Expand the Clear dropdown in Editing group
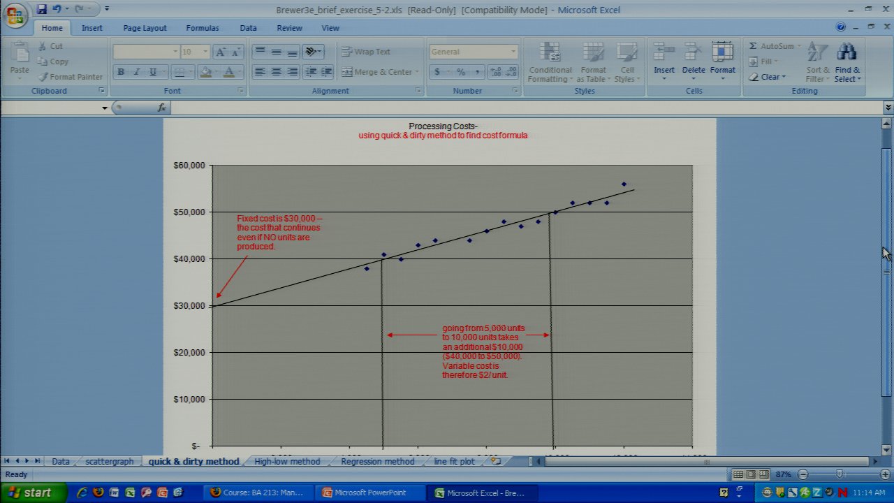This screenshot has height=503, width=894. [x=768, y=77]
